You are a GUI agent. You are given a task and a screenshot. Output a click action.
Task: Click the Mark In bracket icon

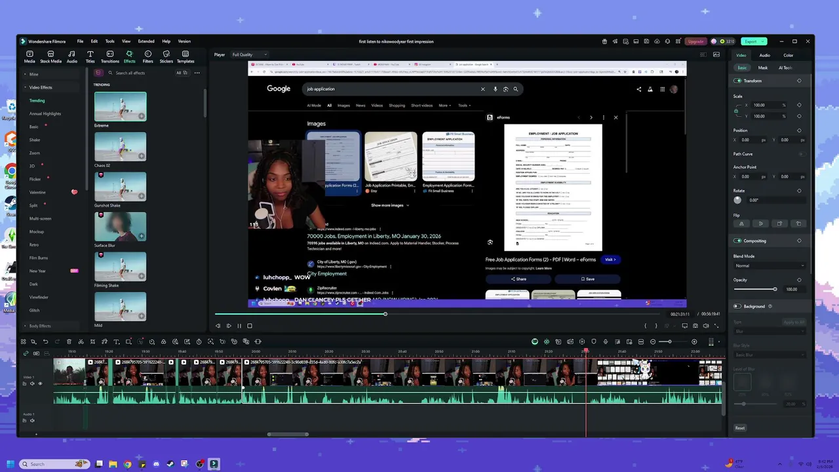click(x=646, y=326)
